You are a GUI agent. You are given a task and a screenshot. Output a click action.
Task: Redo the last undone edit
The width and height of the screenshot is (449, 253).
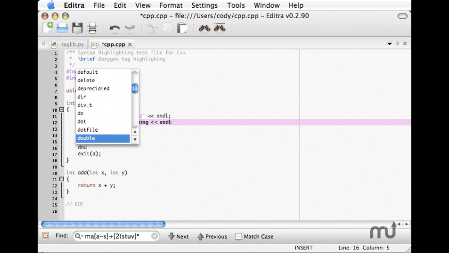(x=130, y=28)
